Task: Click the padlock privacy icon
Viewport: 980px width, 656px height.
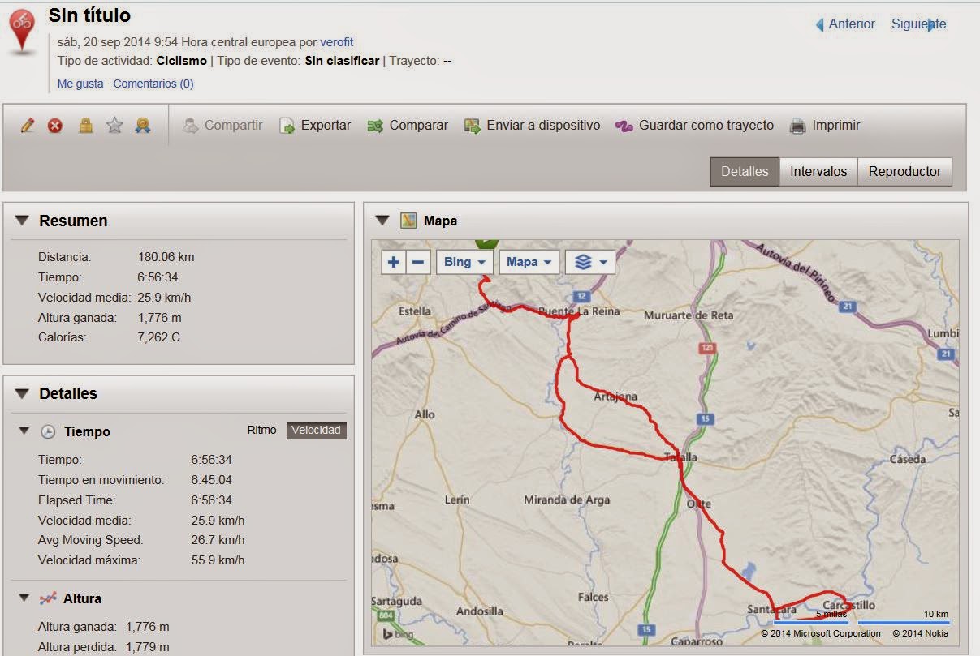Action: pos(85,126)
